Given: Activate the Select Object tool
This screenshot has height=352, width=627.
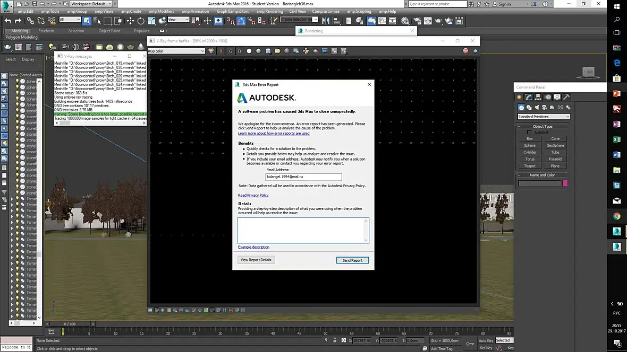Looking at the screenshot, I should point(87,21).
